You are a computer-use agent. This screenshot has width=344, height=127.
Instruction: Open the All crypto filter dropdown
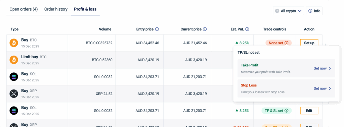coord(288,11)
